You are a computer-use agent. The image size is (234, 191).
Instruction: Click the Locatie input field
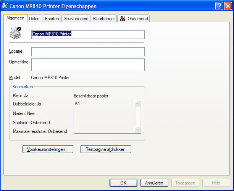(x=88, y=52)
